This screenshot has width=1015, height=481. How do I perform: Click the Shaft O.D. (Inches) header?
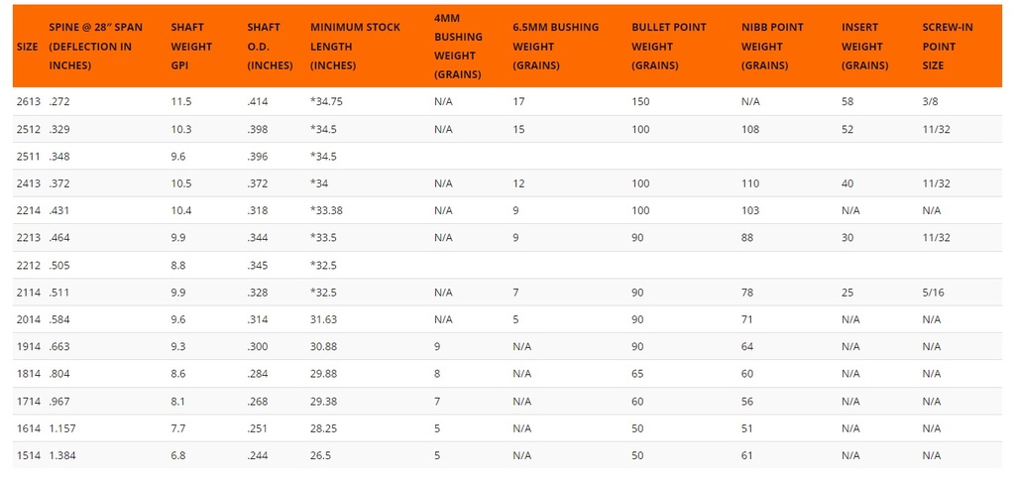tap(271, 47)
